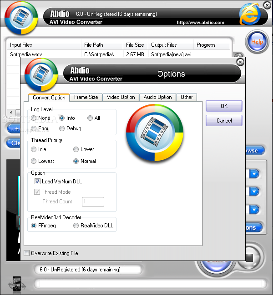Click the 2.67 MB file size cell
The image size is (273, 295).
(x=135, y=54)
